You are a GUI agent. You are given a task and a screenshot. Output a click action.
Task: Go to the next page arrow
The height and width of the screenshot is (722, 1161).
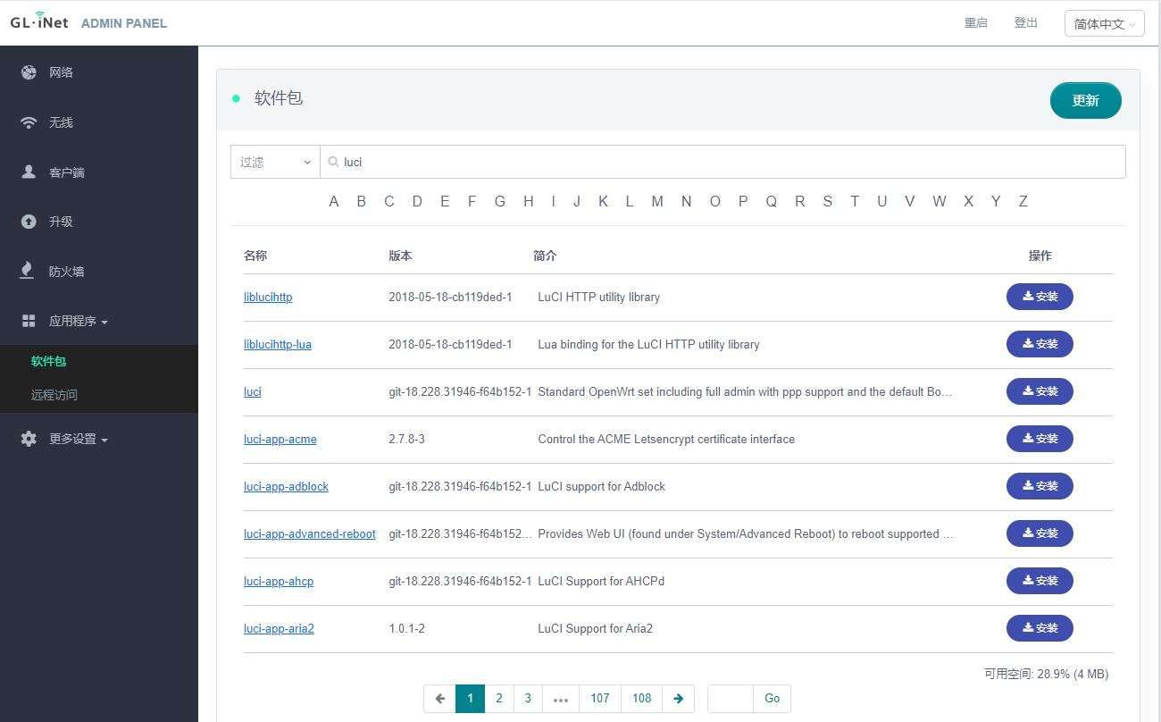click(x=678, y=699)
